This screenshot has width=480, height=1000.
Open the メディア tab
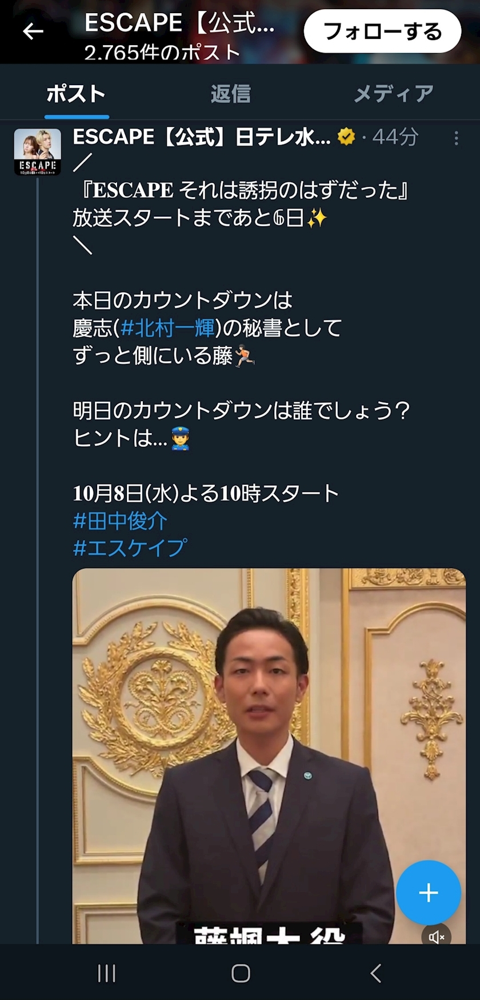pyautogui.click(x=393, y=94)
